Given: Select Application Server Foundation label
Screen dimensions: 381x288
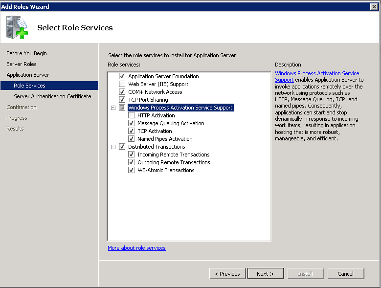Looking at the screenshot, I should point(163,76).
